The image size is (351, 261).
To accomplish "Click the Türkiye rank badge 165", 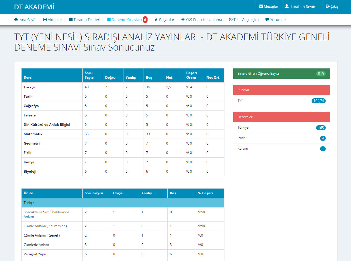I will click(x=321, y=128).
